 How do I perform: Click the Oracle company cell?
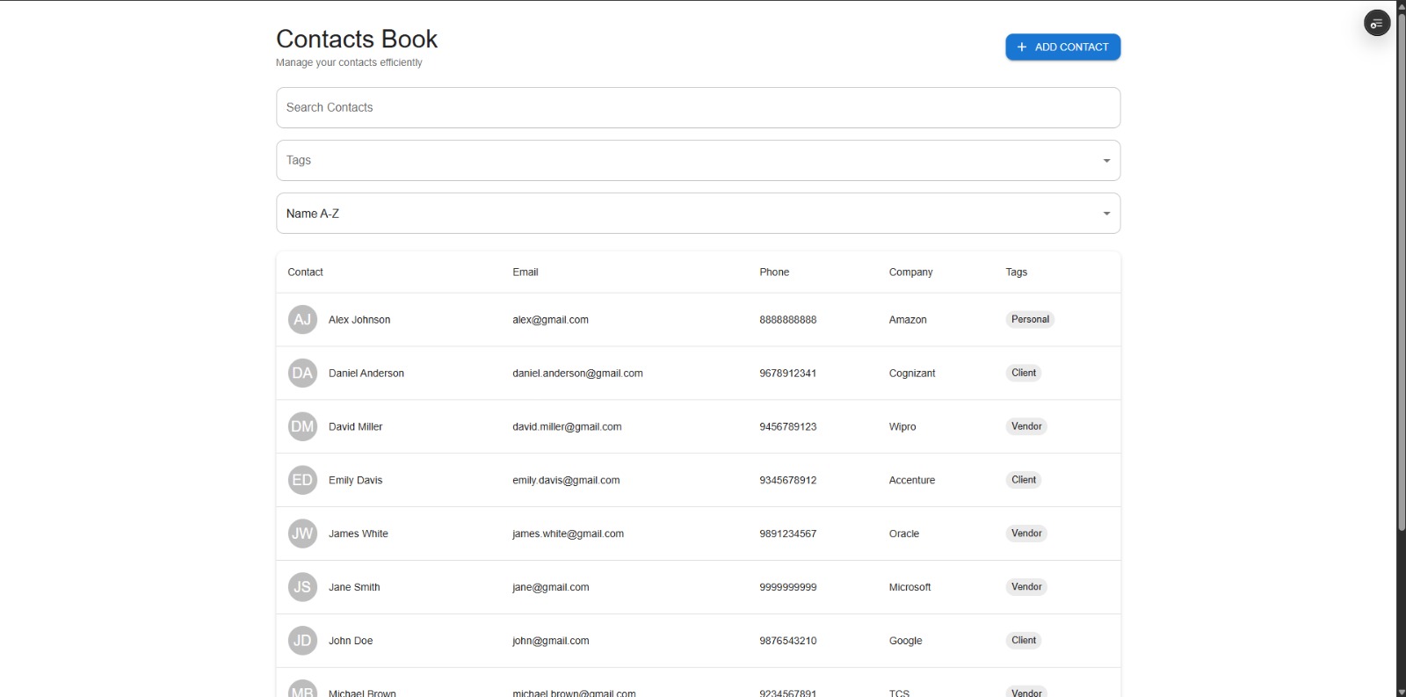point(904,534)
